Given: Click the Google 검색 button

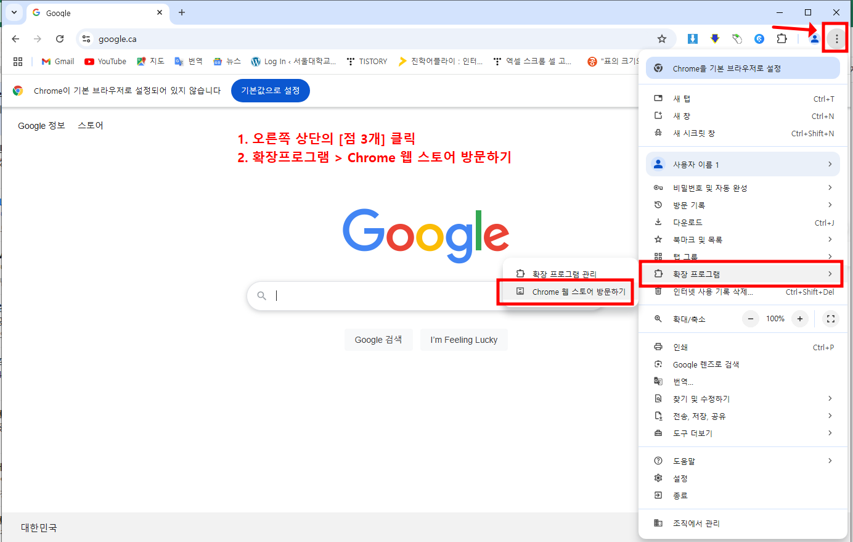Looking at the screenshot, I should [x=378, y=340].
